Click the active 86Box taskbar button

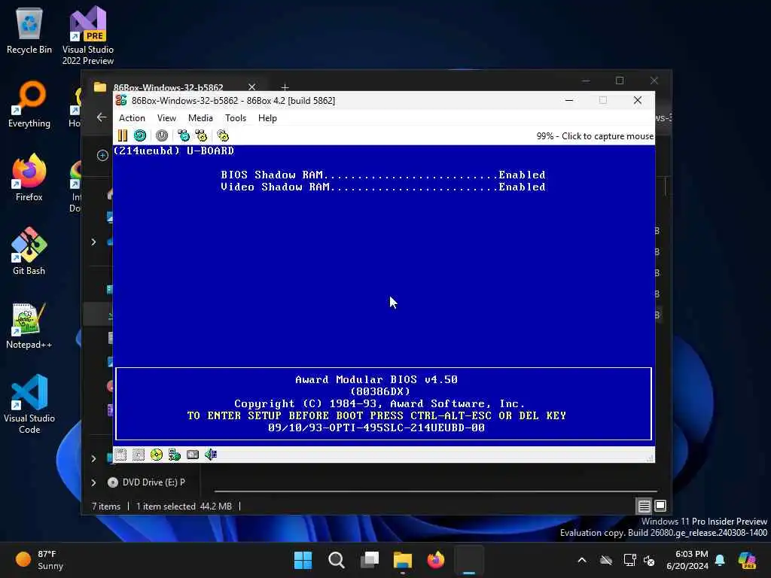coord(469,560)
